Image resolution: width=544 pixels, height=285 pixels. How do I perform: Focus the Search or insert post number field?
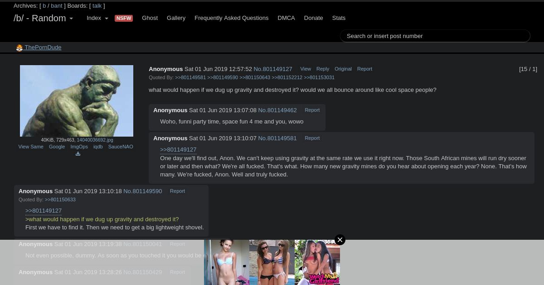tap(435, 36)
